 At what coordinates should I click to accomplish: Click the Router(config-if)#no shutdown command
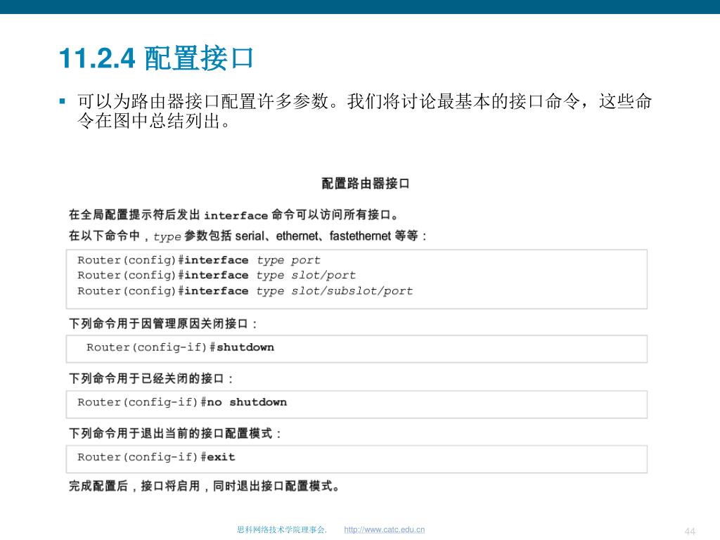[x=182, y=402]
